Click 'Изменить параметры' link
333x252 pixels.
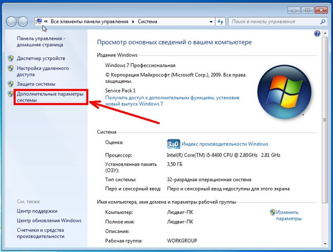click(288, 216)
